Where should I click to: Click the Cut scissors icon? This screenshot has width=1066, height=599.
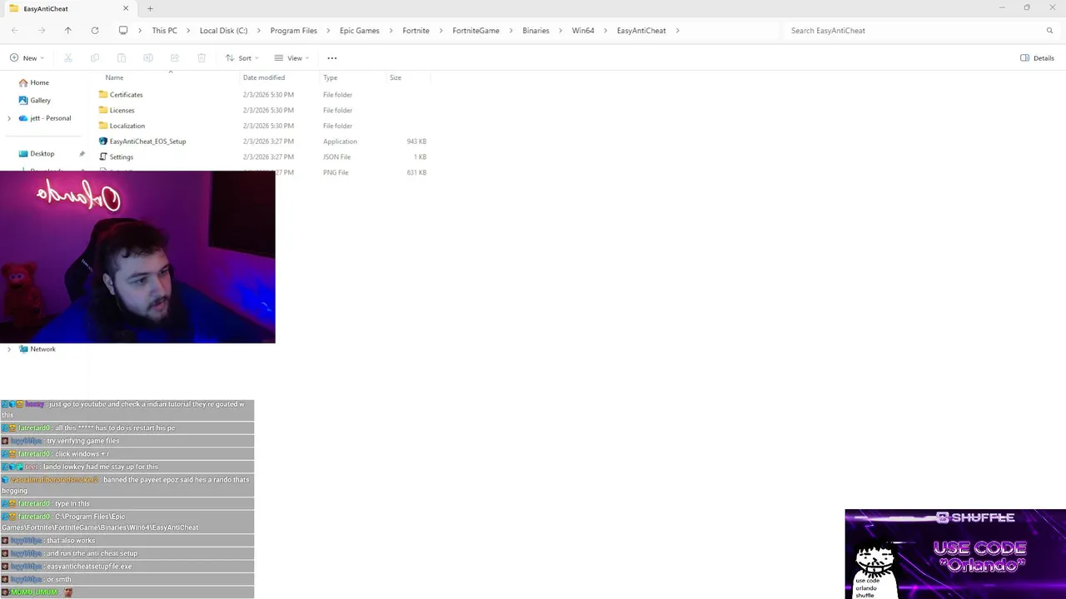[68, 58]
